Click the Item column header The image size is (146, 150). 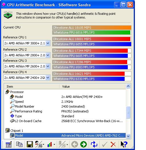32,87
